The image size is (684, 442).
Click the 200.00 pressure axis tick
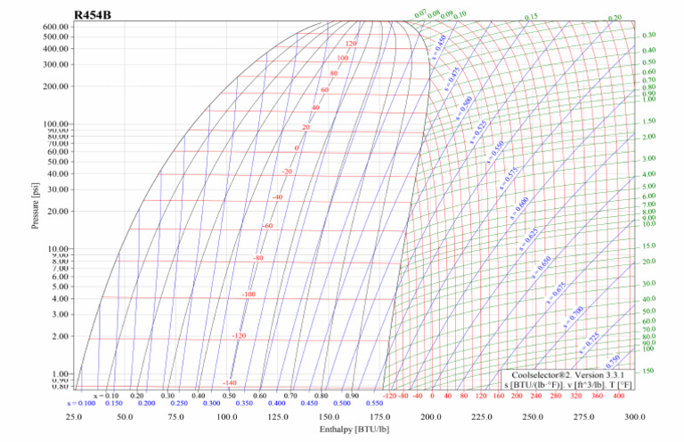coord(55,86)
